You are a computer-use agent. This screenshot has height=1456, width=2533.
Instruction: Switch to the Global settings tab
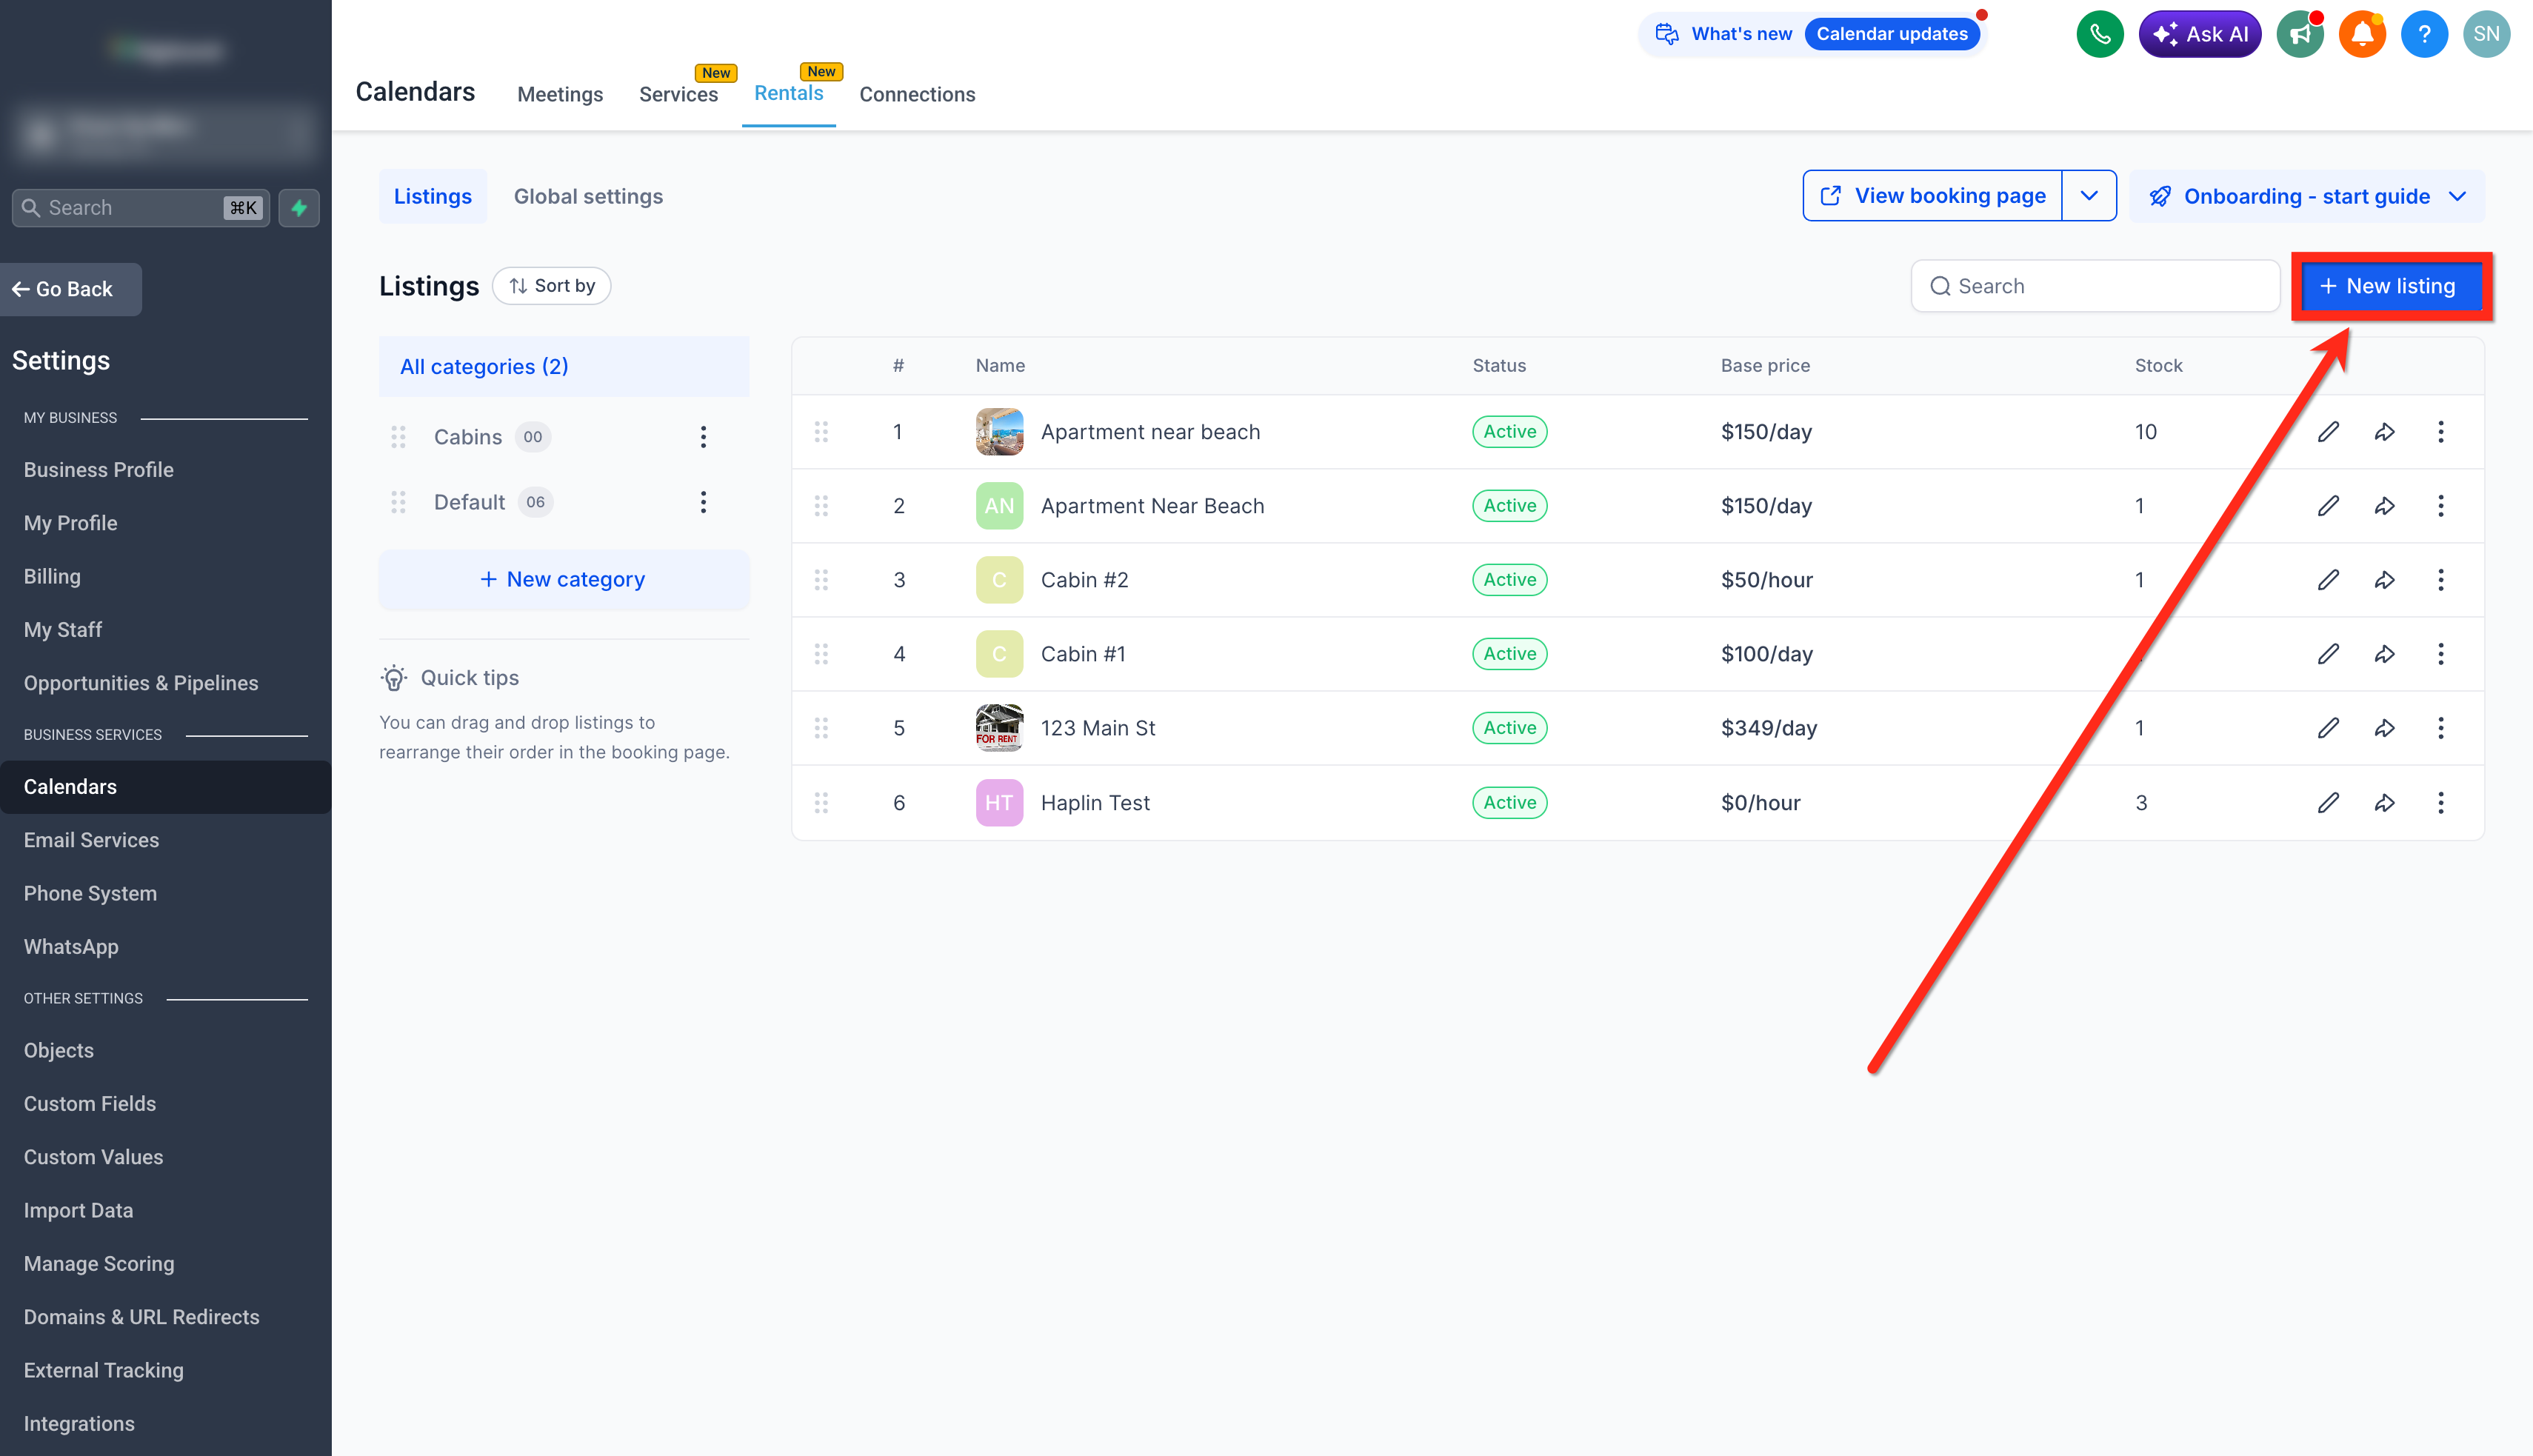588,197
